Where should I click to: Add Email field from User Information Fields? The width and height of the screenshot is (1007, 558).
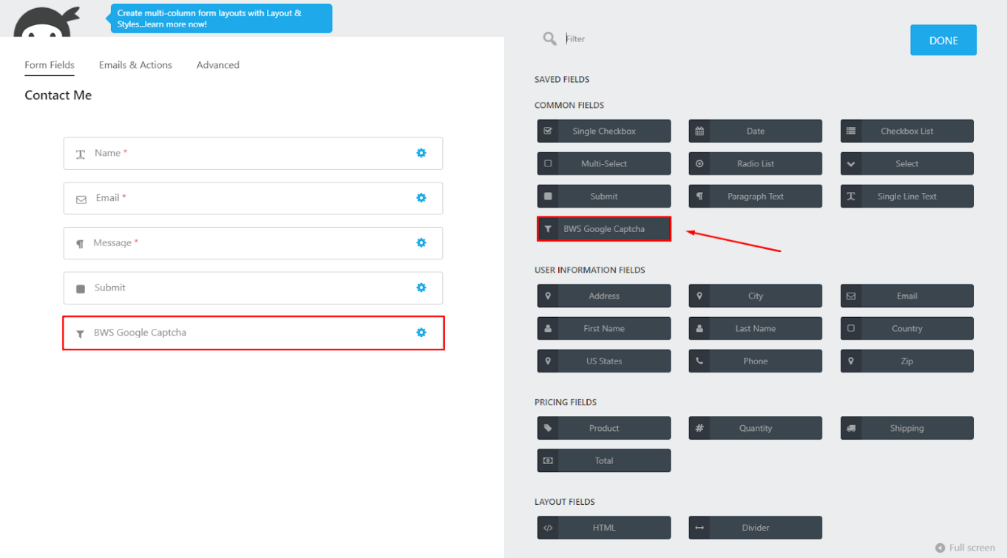pos(906,296)
